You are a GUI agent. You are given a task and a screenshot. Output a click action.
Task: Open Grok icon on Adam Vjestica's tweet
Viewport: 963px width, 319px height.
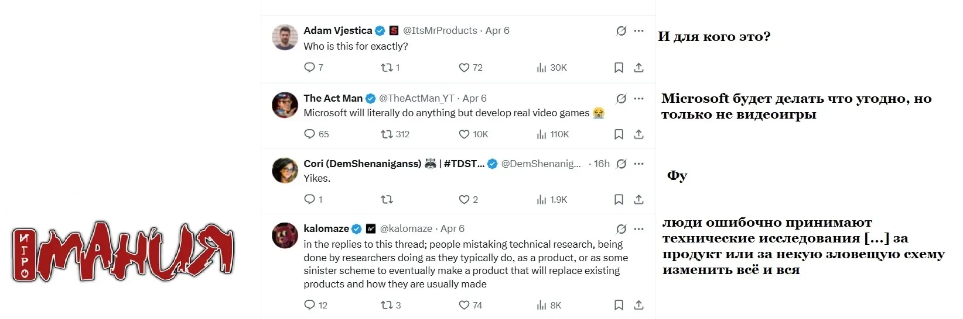pyautogui.click(x=621, y=31)
